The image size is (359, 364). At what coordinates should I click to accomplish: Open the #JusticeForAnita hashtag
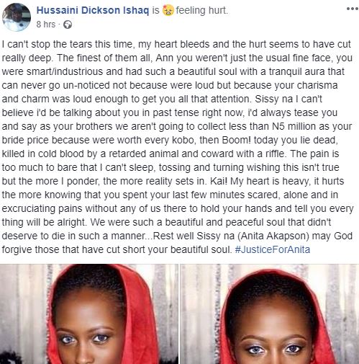click(273, 249)
